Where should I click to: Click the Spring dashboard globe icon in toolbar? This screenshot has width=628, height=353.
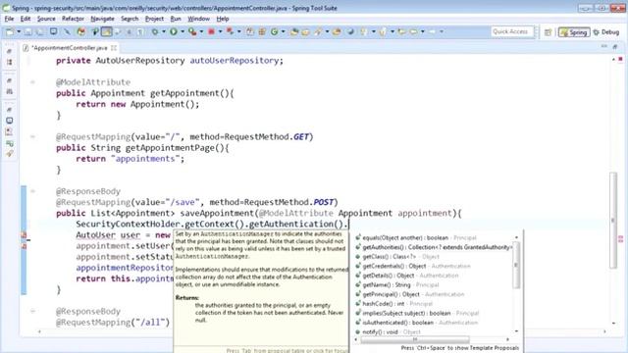click(x=351, y=32)
